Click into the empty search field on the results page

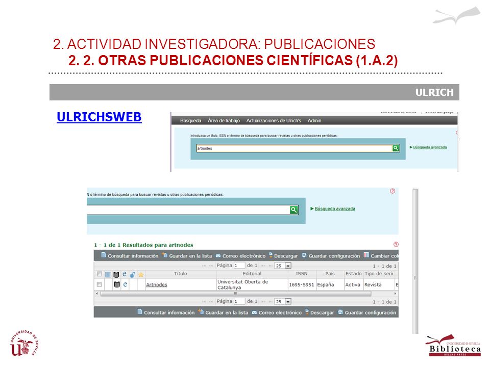tap(188, 209)
